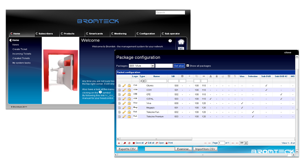Viewport: 306px width, 165px height.
Task: Toggle Sub DVB 02 checkmark for CCPAL row
Action: pyautogui.click(x=281, y=99)
